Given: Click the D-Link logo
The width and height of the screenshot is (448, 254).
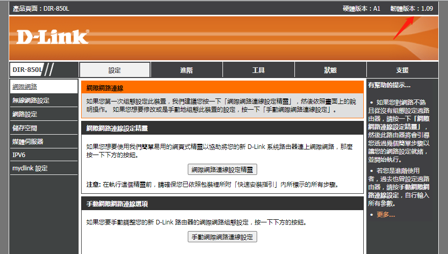Looking at the screenshot, I should click(x=53, y=37).
